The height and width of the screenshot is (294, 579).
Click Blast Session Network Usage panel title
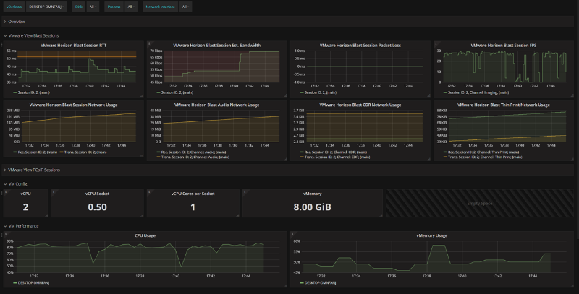point(74,105)
